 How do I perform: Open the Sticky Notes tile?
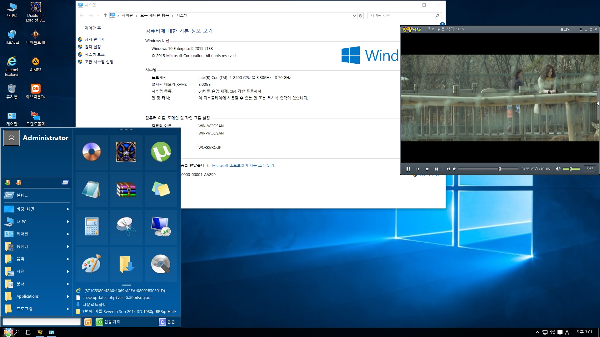tap(161, 189)
